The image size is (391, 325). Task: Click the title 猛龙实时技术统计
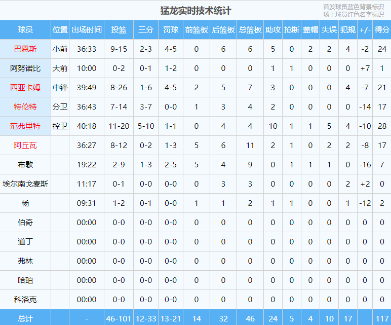[195, 11]
